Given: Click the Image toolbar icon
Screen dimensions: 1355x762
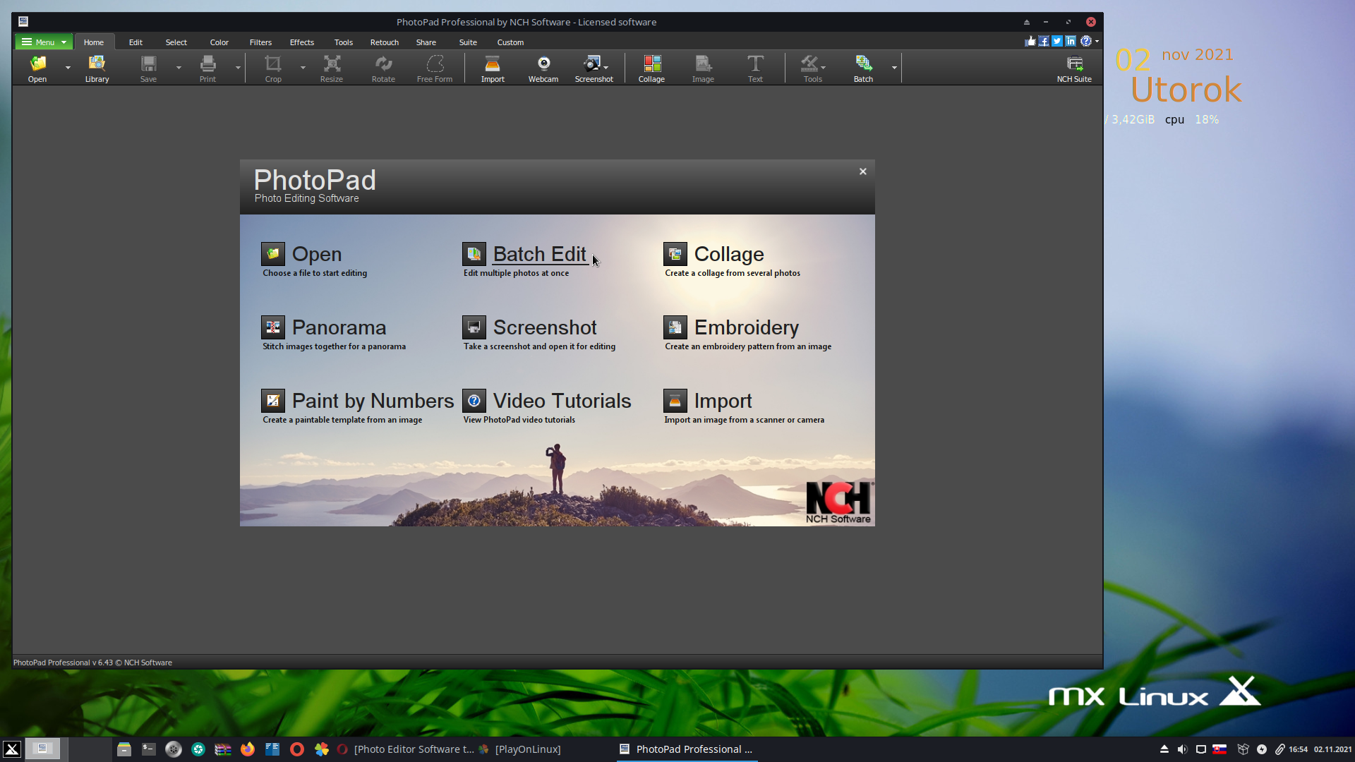Looking at the screenshot, I should [703, 68].
